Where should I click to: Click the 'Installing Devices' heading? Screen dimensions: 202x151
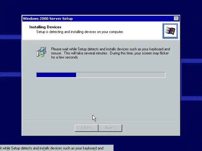pyautogui.click(x=45, y=27)
